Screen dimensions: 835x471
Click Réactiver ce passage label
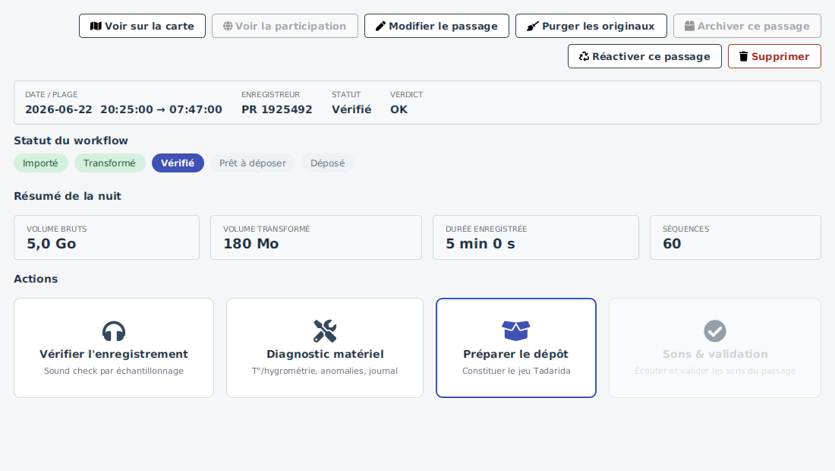(651, 56)
